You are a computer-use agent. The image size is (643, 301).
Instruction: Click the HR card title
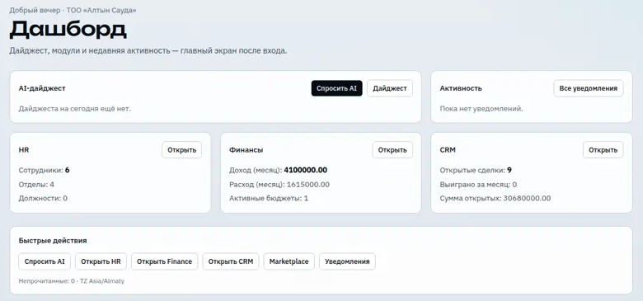point(24,150)
